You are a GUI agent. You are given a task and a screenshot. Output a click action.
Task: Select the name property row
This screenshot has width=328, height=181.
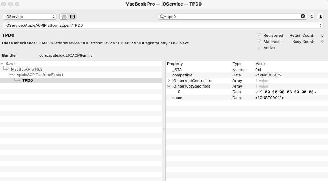tap(247, 98)
